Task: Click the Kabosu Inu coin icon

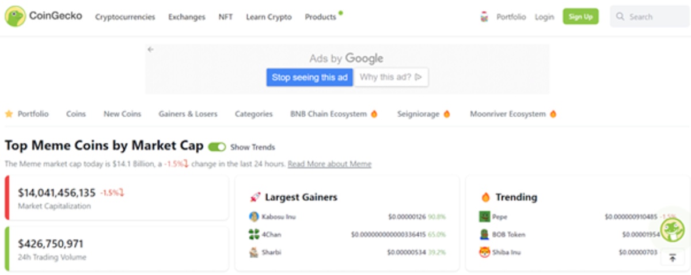Action: pos(254,217)
